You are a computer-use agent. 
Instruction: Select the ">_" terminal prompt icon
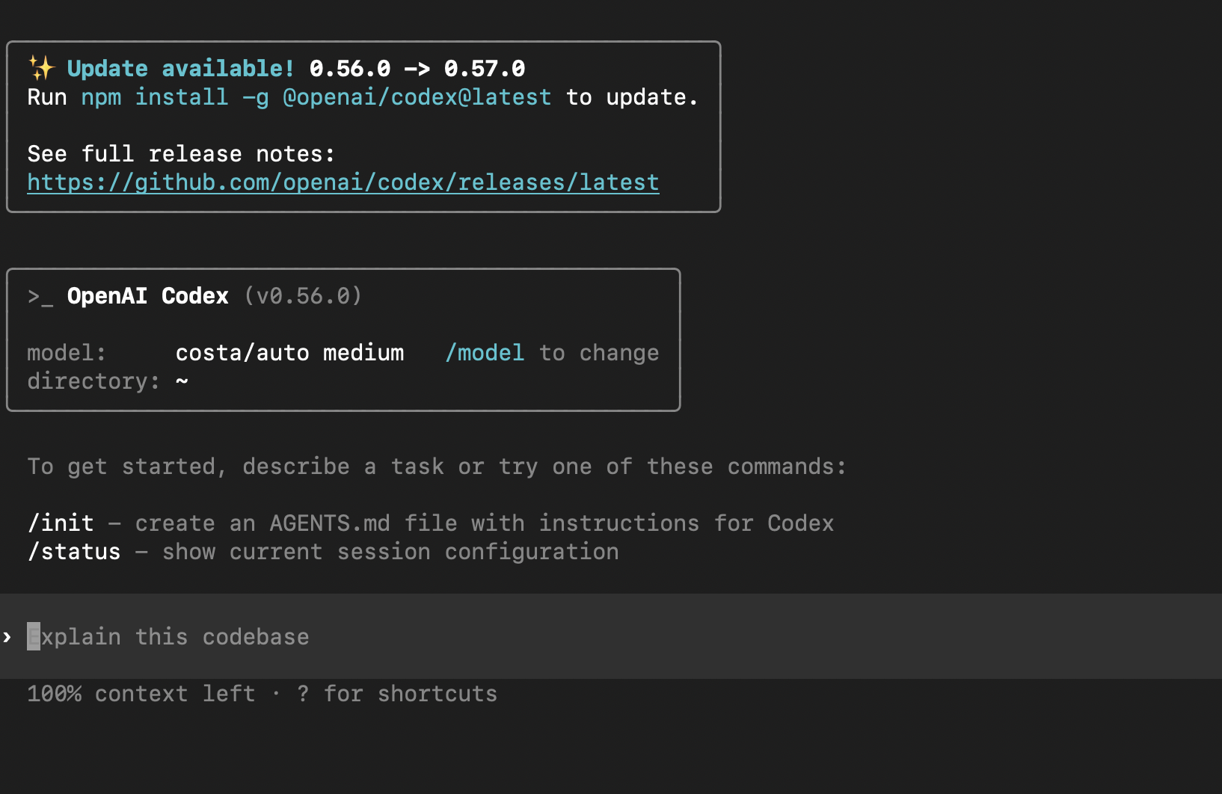[39, 296]
